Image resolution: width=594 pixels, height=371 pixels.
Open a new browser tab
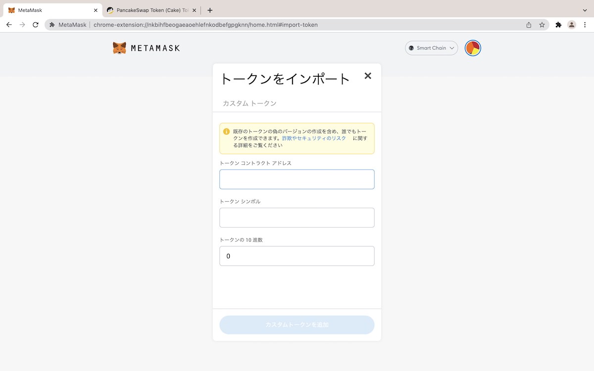click(210, 10)
